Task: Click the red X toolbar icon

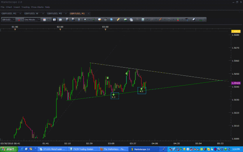Action: 18,19
